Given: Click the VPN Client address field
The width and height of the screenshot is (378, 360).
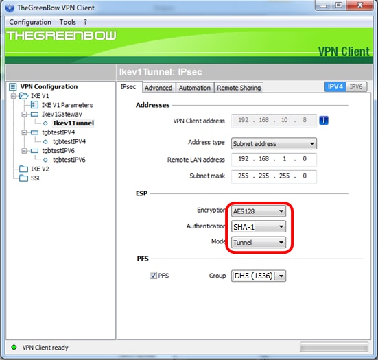Looking at the screenshot, I should (274, 120).
